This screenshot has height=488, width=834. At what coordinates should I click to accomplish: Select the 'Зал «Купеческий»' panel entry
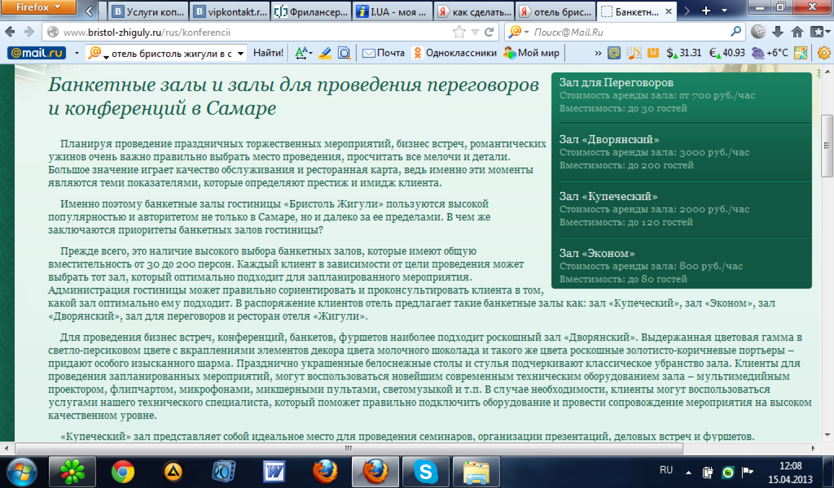coord(681,209)
